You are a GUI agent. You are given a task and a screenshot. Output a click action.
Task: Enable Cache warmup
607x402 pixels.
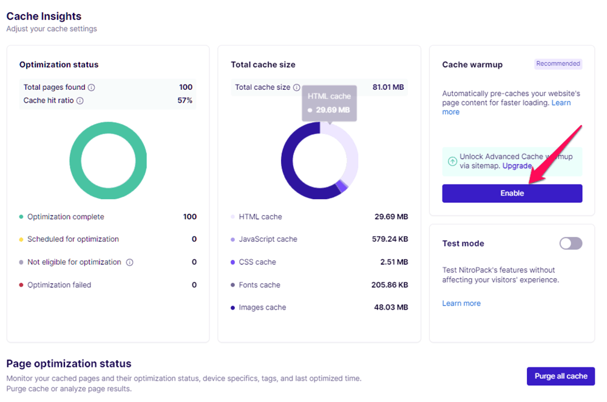[x=512, y=192]
